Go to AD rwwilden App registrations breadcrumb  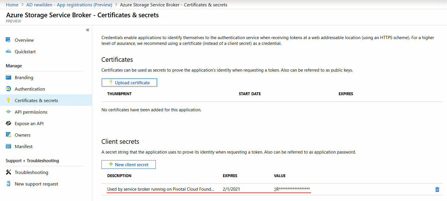click(69, 5)
